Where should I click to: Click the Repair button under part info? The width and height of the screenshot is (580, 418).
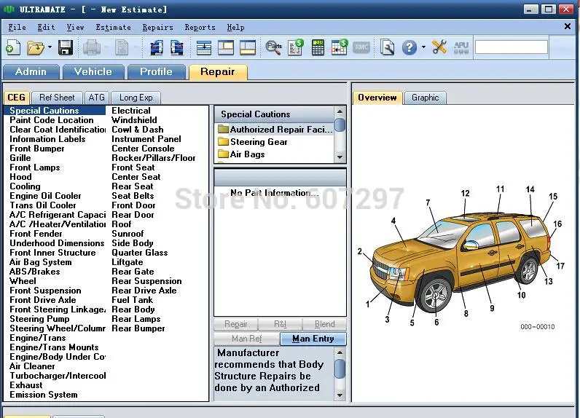click(x=236, y=324)
